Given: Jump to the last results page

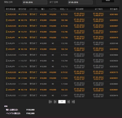Looking at the screenshot, I should (x=73, y=102).
